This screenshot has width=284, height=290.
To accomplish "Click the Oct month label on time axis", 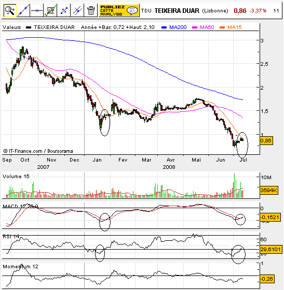I will 24,160.
